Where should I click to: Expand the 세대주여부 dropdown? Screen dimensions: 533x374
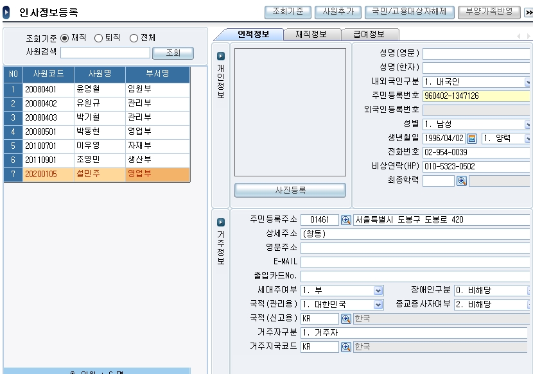coord(378,291)
